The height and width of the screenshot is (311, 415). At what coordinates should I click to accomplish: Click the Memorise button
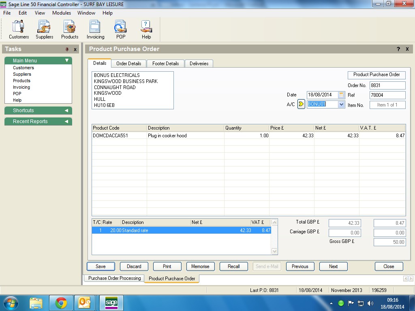click(200, 266)
